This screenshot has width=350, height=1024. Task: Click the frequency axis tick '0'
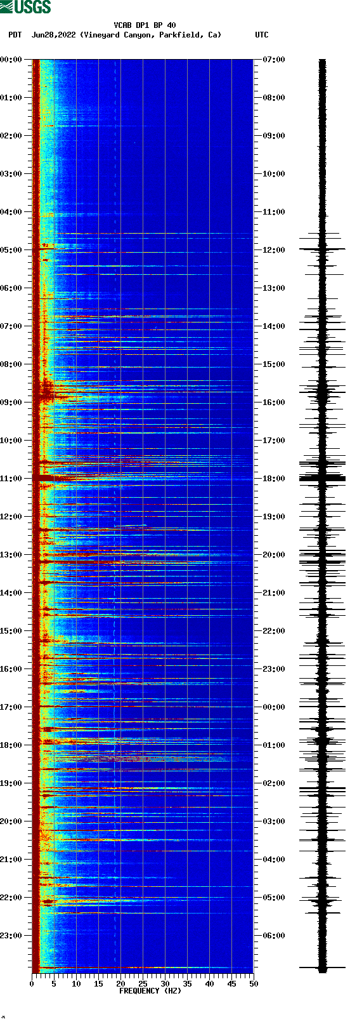[x=32, y=984]
